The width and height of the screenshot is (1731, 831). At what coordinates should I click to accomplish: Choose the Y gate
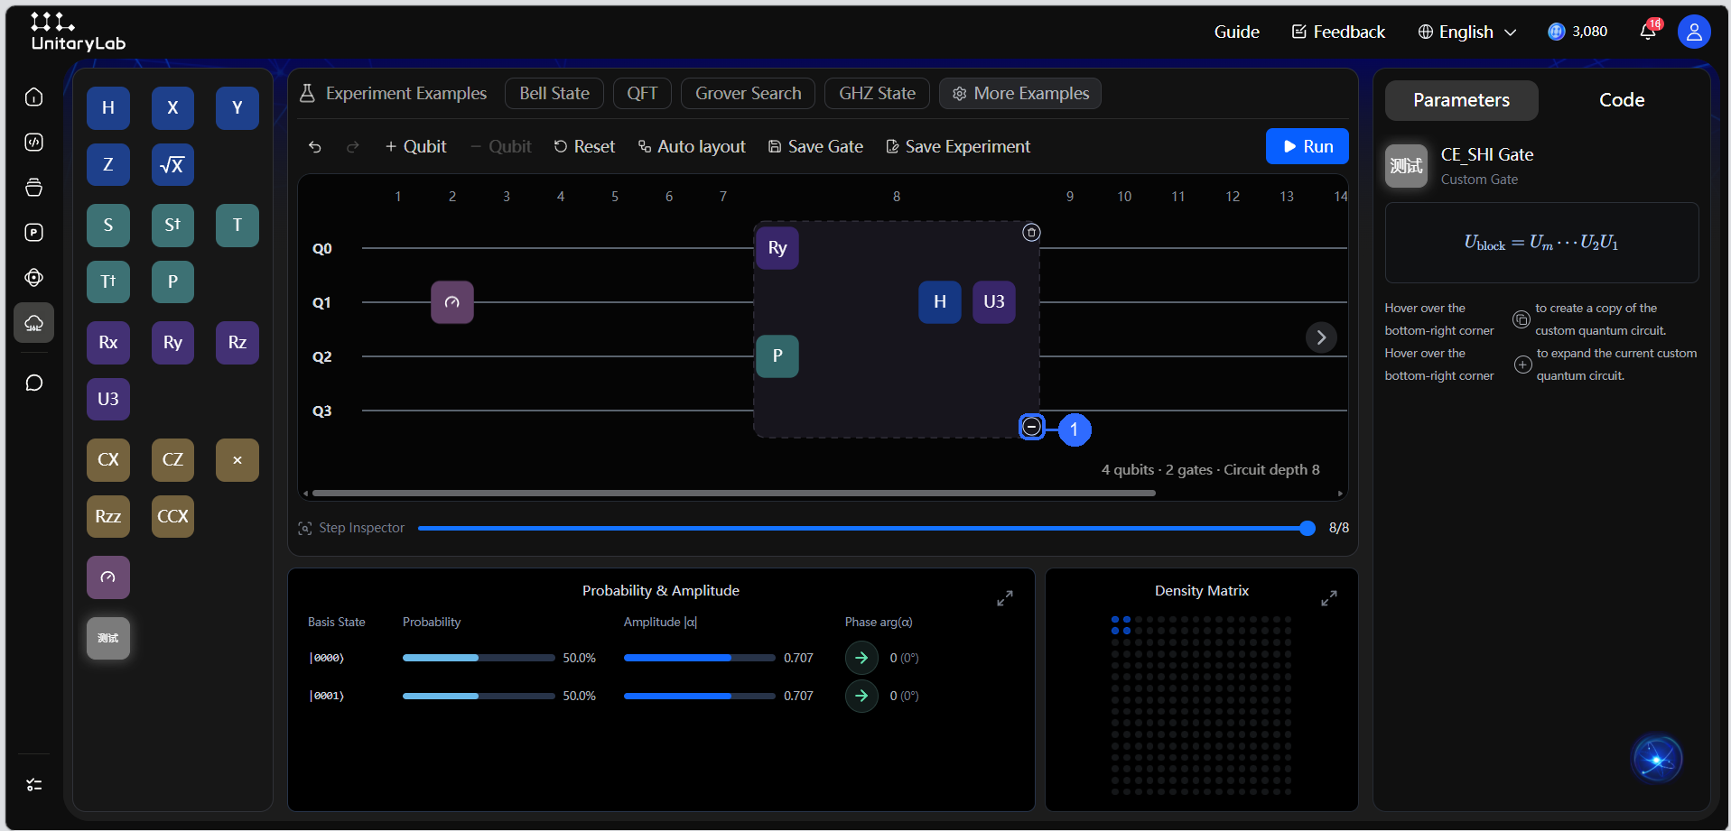pyautogui.click(x=237, y=108)
